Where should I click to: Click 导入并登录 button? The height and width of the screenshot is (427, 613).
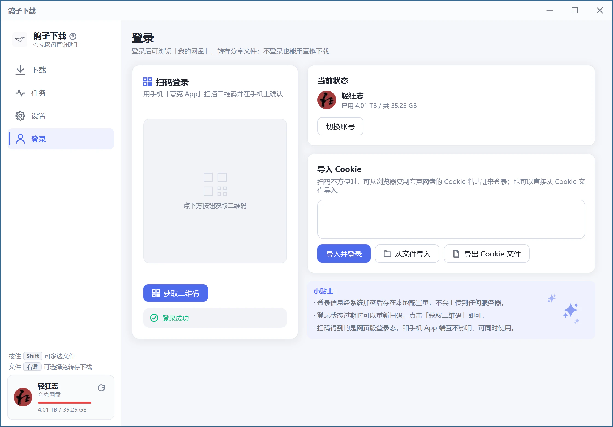tap(344, 254)
